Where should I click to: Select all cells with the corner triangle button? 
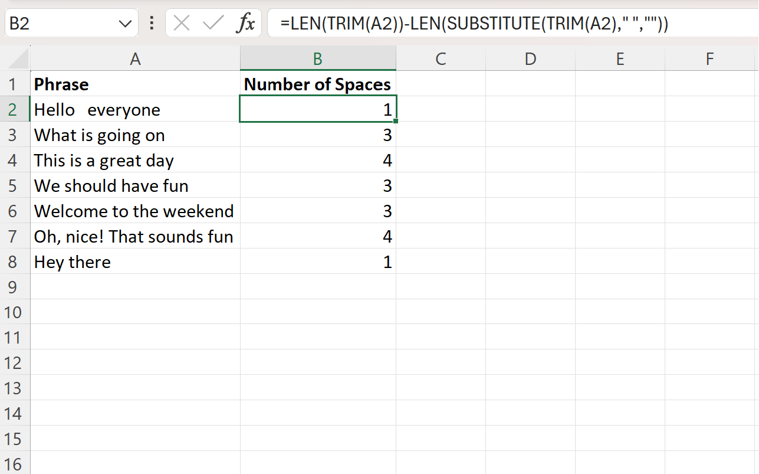(x=14, y=58)
